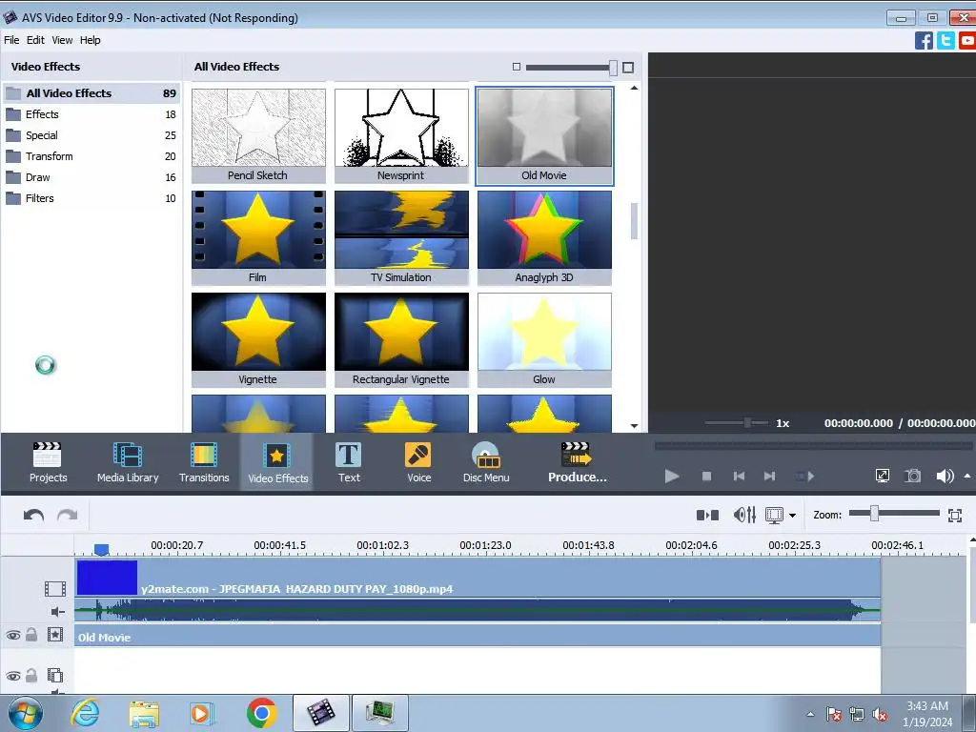Click the next scene playback button
The width and height of the screenshot is (976, 732).
coord(804,477)
